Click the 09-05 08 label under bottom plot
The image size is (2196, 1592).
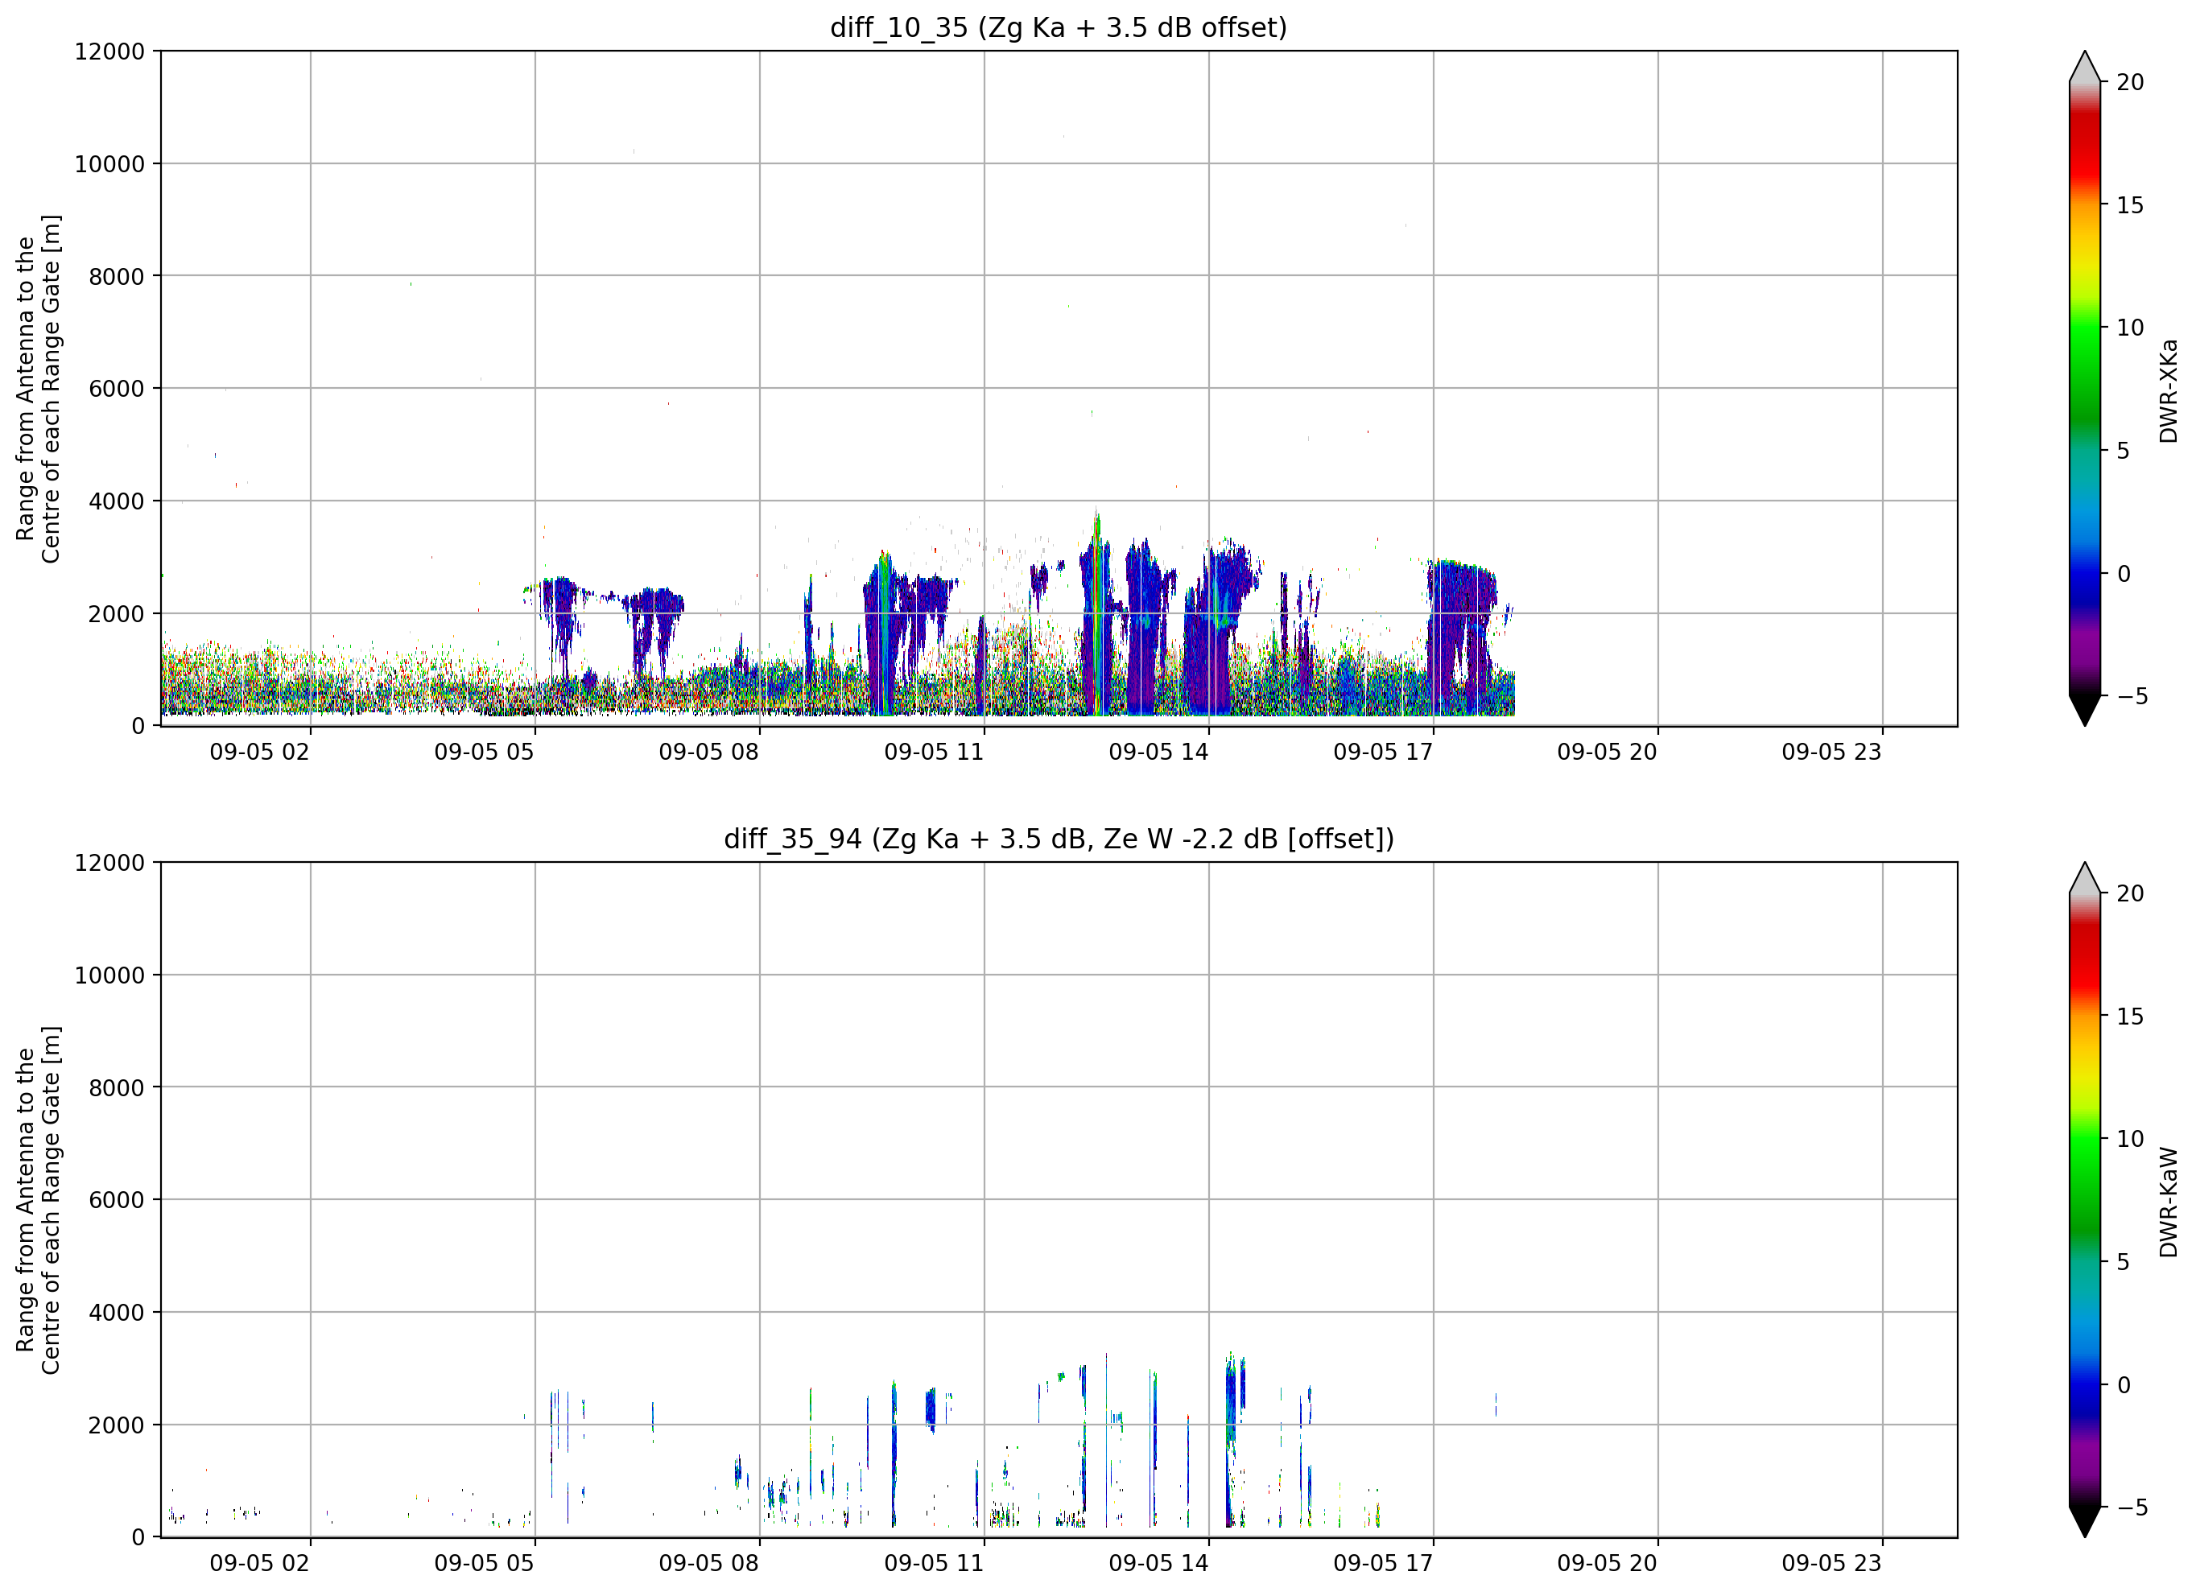click(708, 1564)
